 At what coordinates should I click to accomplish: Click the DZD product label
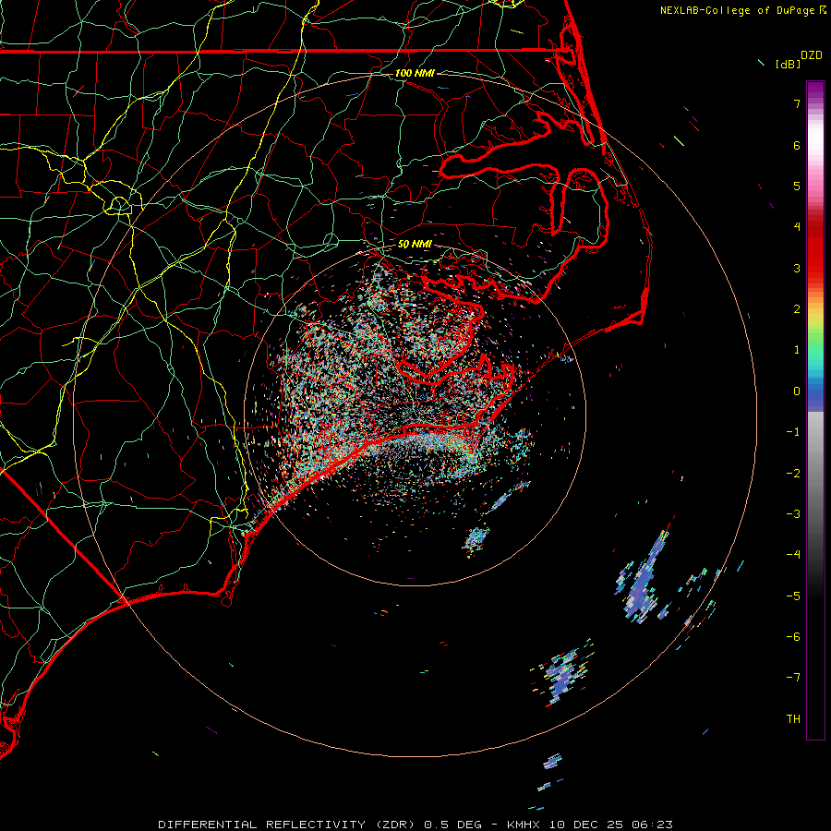812,55
